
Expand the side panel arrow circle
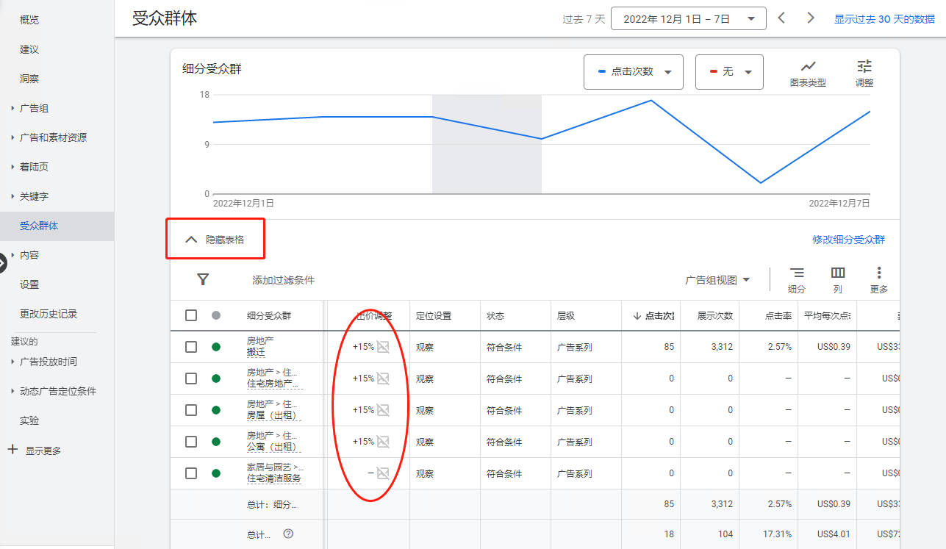[x=2, y=262]
